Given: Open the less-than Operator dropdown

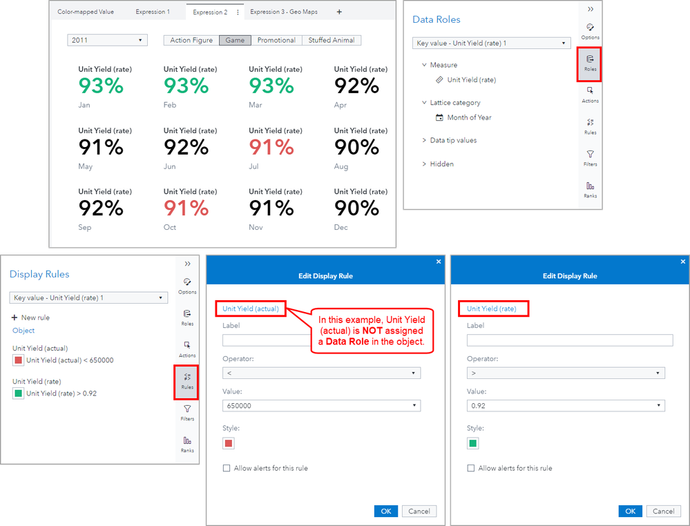Looking at the screenshot, I should click(x=321, y=373).
